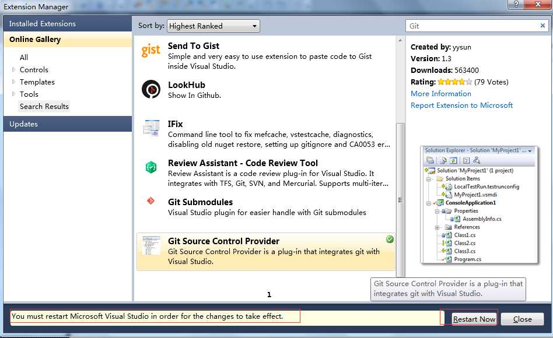The height and width of the screenshot is (338, 553).
Task: Click the Version: 1.3 text
Action: (x=431, y=58)
